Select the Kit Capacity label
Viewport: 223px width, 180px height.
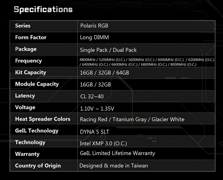(31, 72)
